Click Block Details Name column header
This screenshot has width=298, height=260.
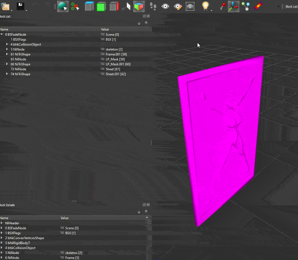(30, 218)
